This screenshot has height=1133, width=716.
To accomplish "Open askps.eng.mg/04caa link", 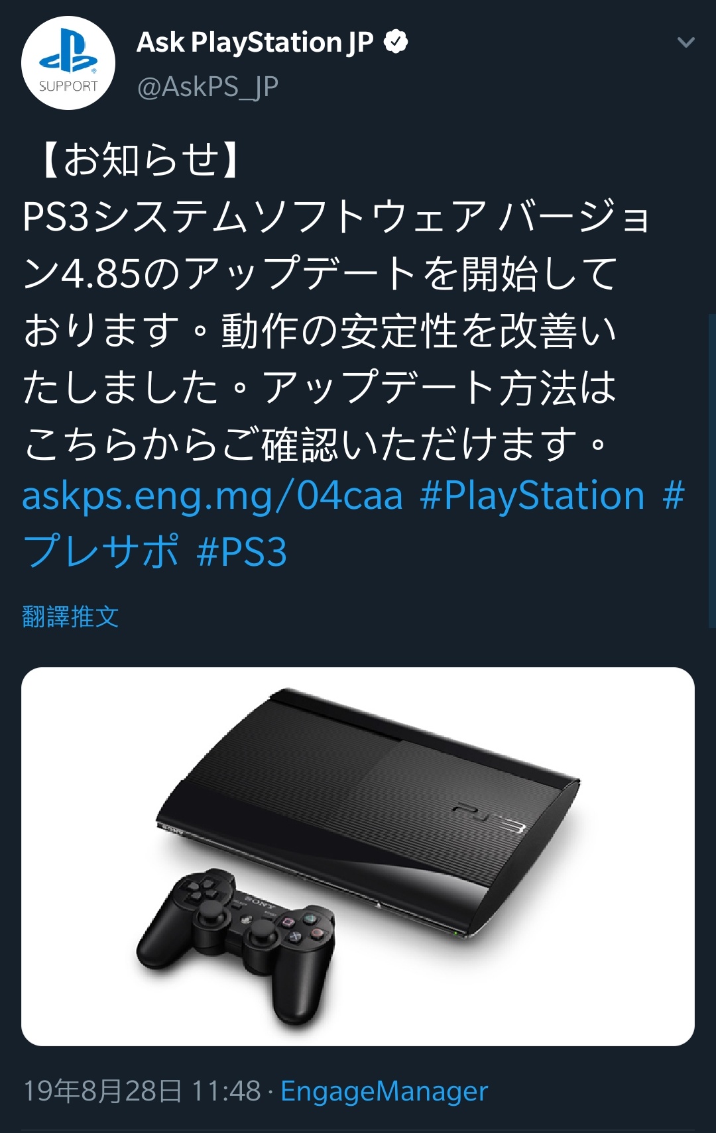I will [x=212, y=496].
